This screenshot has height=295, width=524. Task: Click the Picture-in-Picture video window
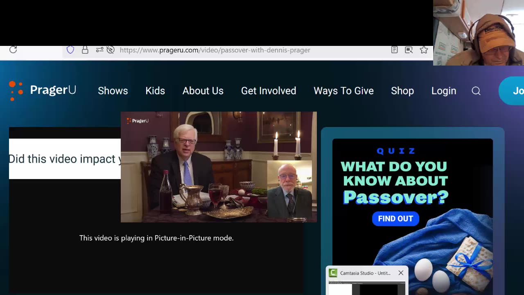pos(219,167)
